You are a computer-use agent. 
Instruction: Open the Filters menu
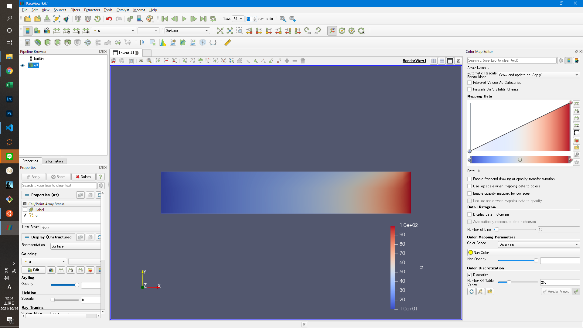(x=75, y=10)
